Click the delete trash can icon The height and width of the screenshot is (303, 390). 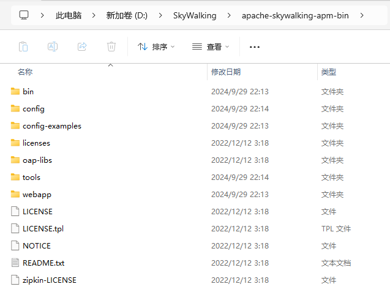(x=111, y=47)
